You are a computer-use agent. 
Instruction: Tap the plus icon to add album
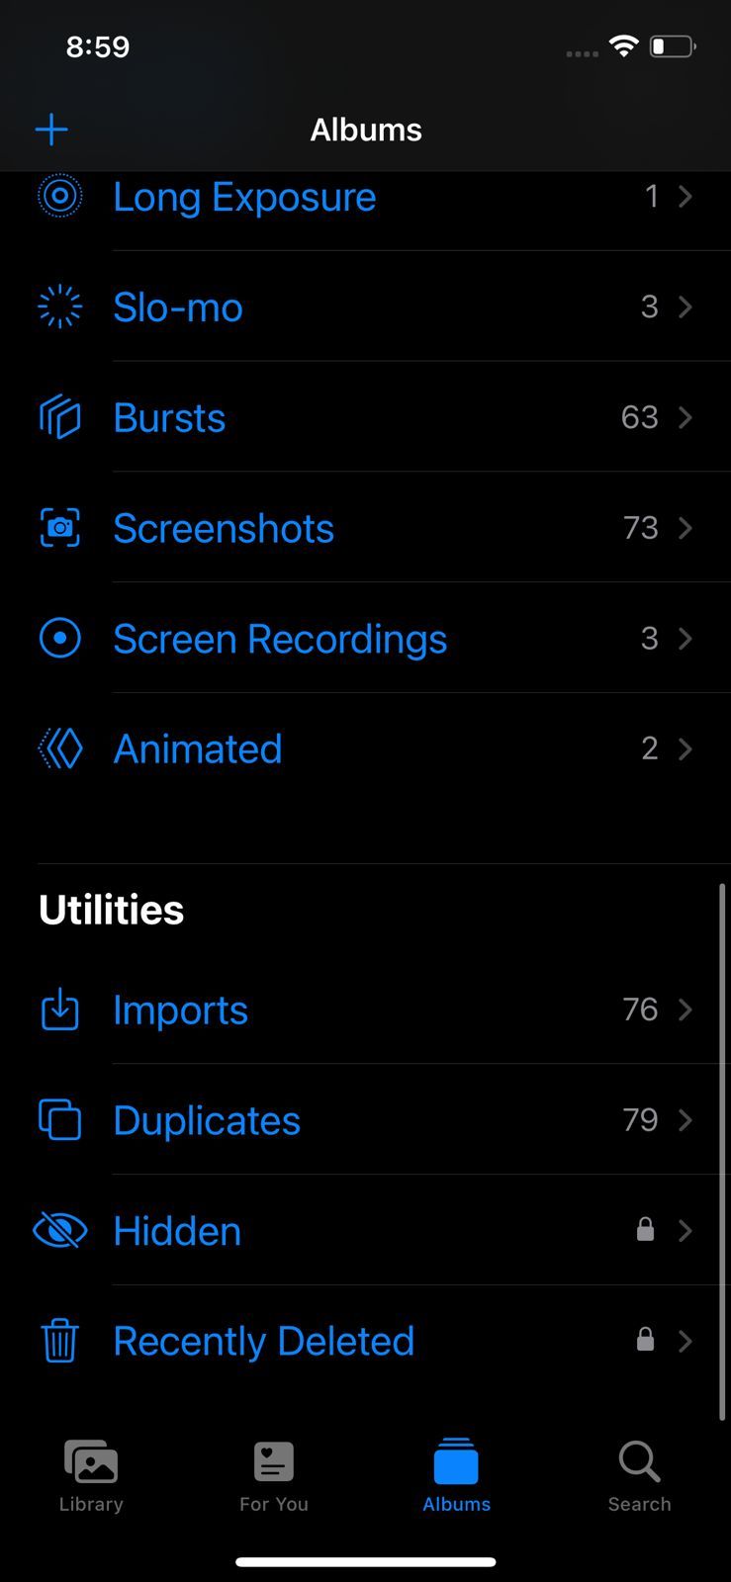[x=51, y=130]
